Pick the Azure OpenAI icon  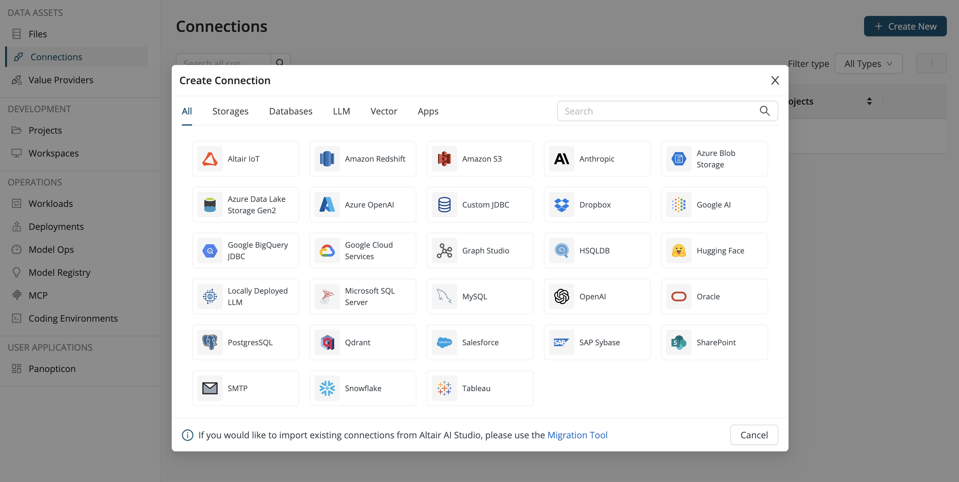[327, 204]
